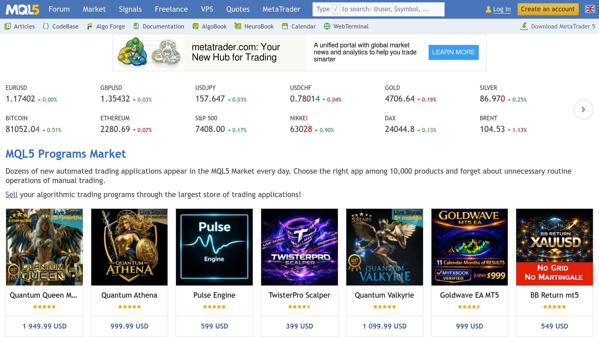
Task: Click the ETHEREUM quote 2280.69
Action: coord(115,129)
